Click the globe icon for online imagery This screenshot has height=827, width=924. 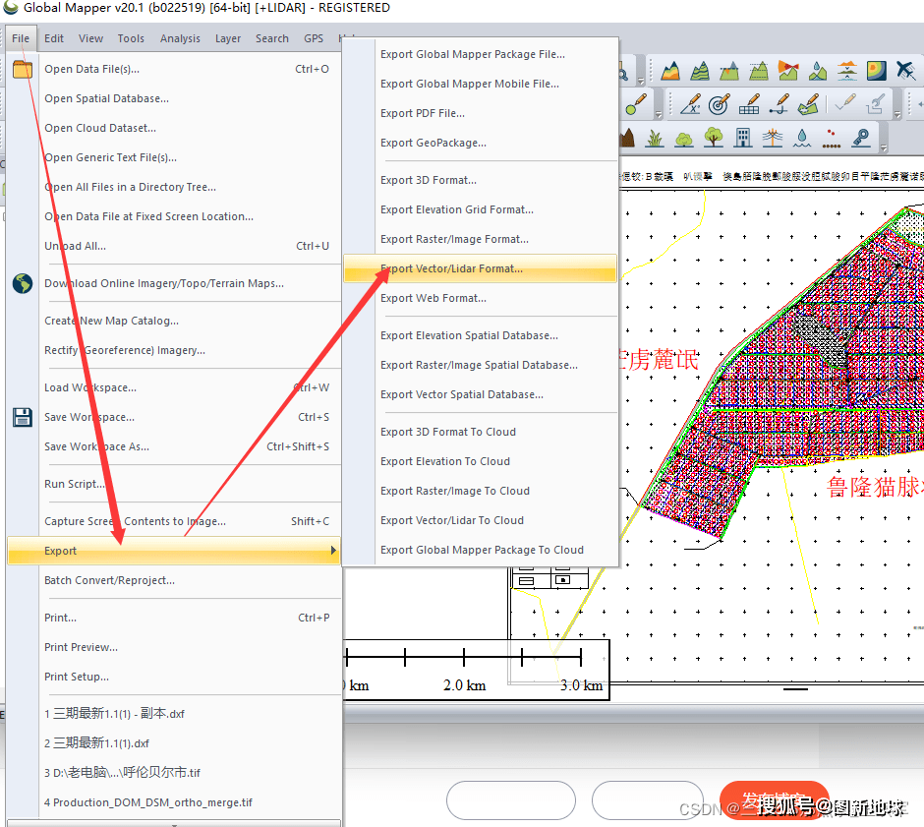coord(23,283)
